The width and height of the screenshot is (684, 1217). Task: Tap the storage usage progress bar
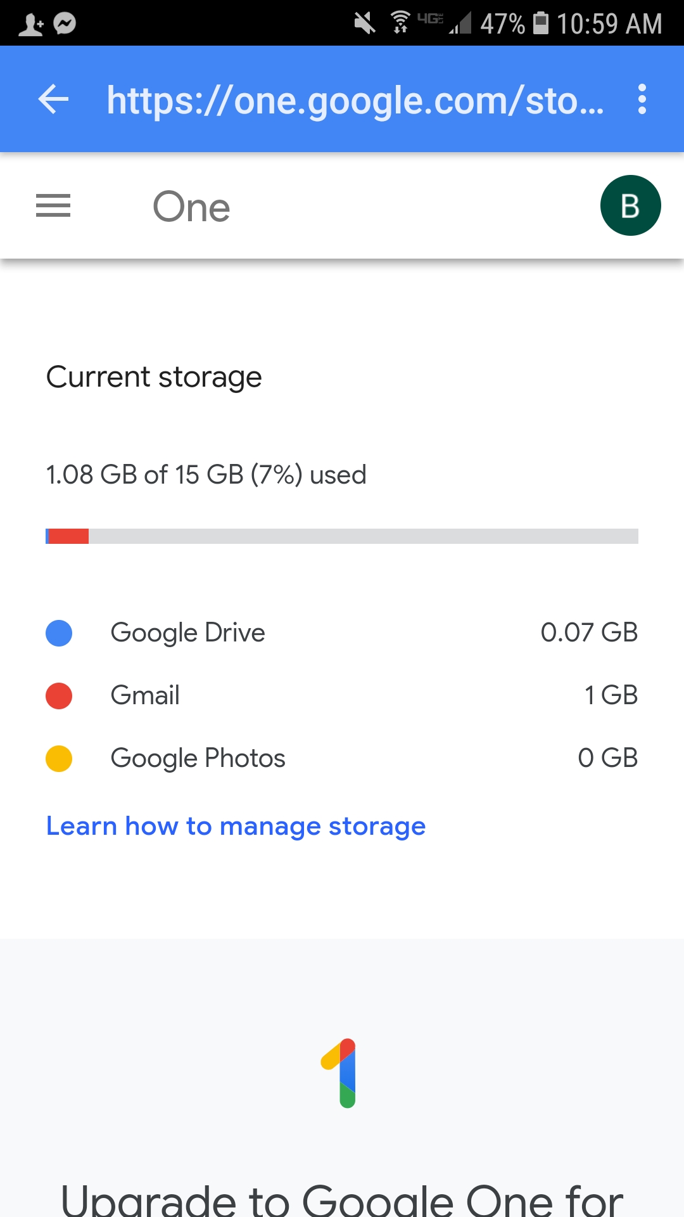341,536
